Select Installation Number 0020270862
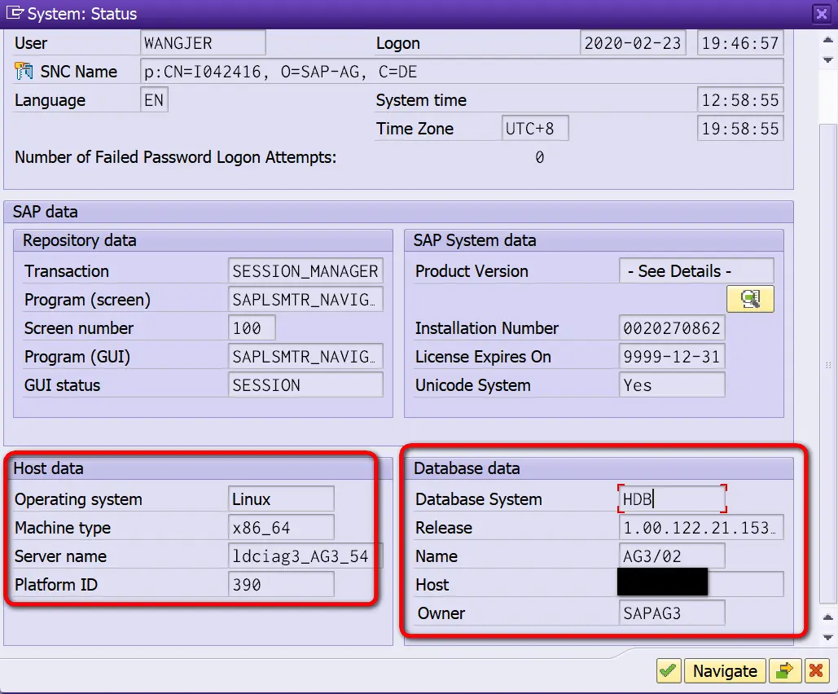 point(673,327)
